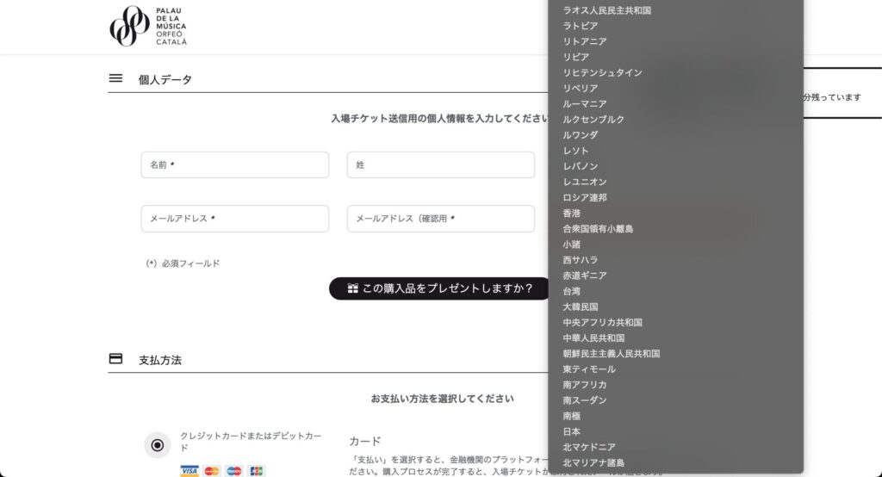Select 日本 from the country list

[572, 431]
